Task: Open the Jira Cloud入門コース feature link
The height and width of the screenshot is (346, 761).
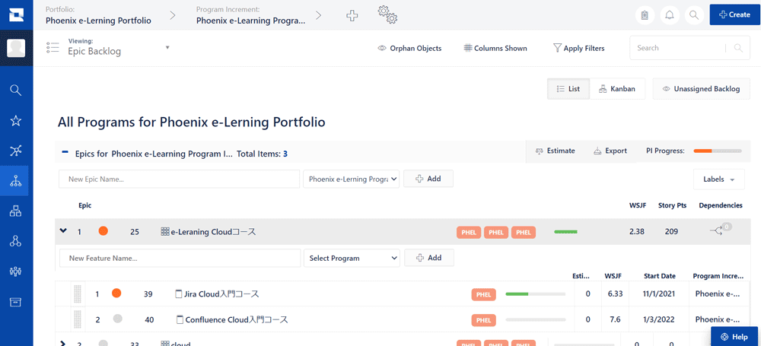Action: (x=221, y=294)
